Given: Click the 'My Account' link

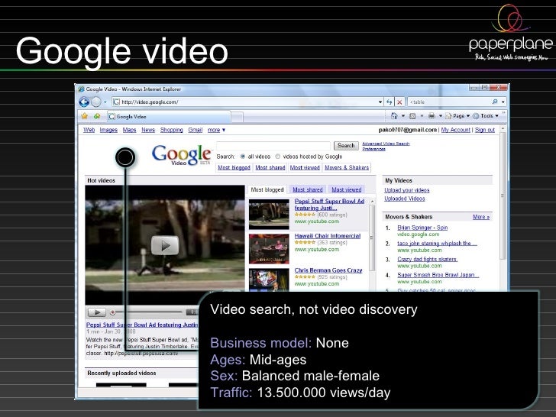Looking at the screenshot, I should 456,130.
